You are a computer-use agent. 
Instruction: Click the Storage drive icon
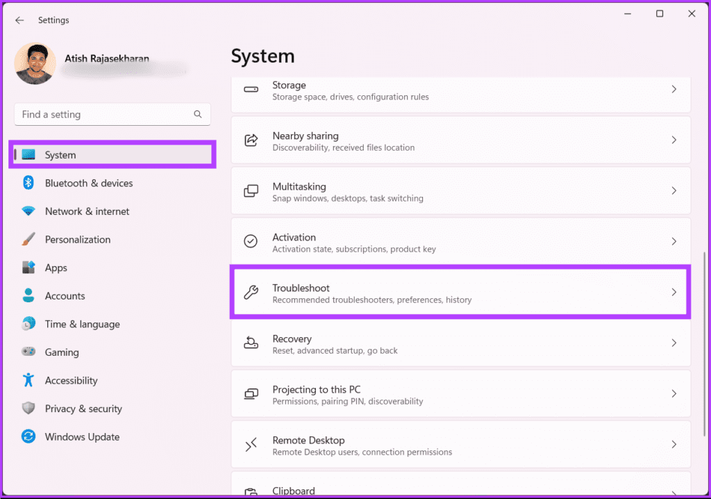(x=251, y=90)
